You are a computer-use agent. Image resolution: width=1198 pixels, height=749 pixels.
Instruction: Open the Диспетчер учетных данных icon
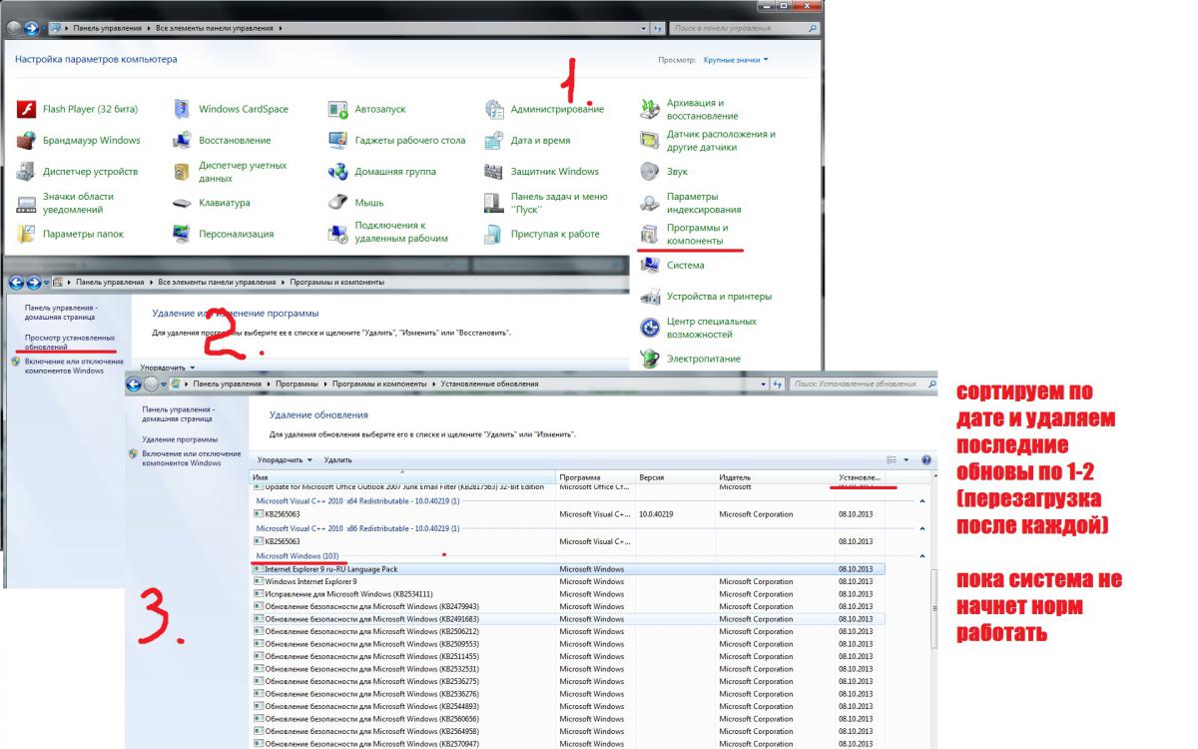[183, 172]
